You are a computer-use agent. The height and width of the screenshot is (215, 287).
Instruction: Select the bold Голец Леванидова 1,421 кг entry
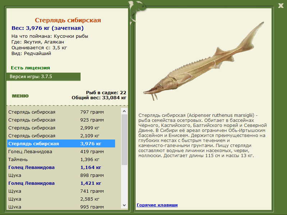61,183
